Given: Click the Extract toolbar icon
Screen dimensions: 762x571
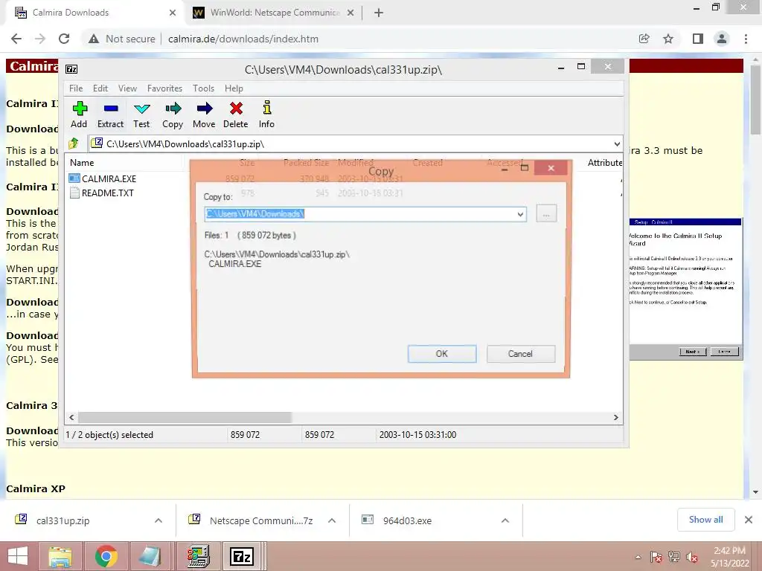Looking at the screenshot, I should point(110,114).
